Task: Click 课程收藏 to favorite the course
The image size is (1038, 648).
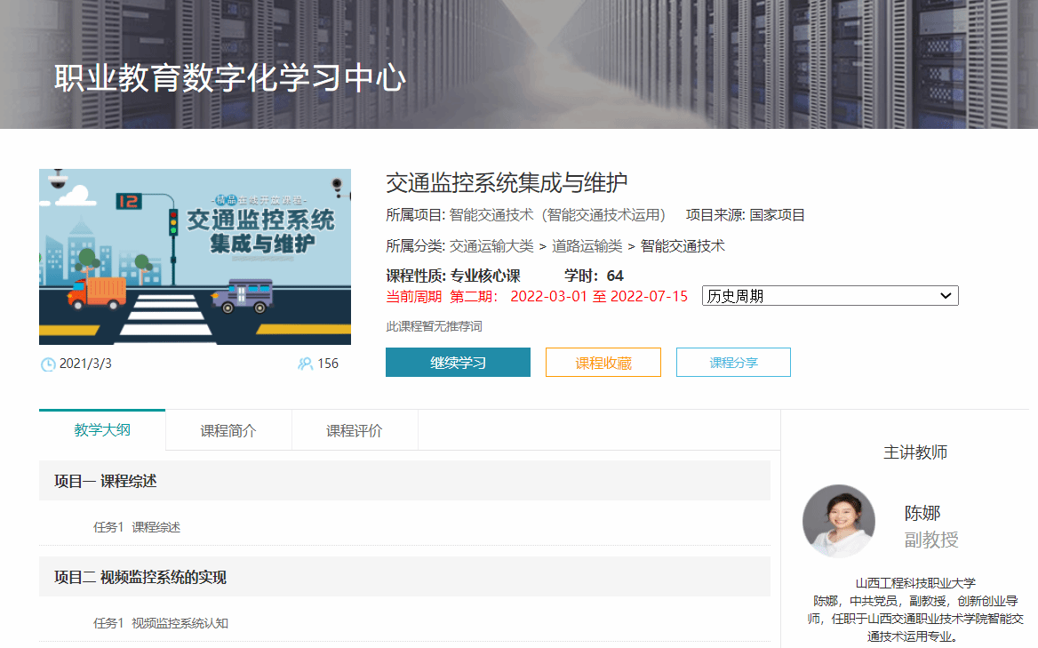Action: tap(603, 362)
